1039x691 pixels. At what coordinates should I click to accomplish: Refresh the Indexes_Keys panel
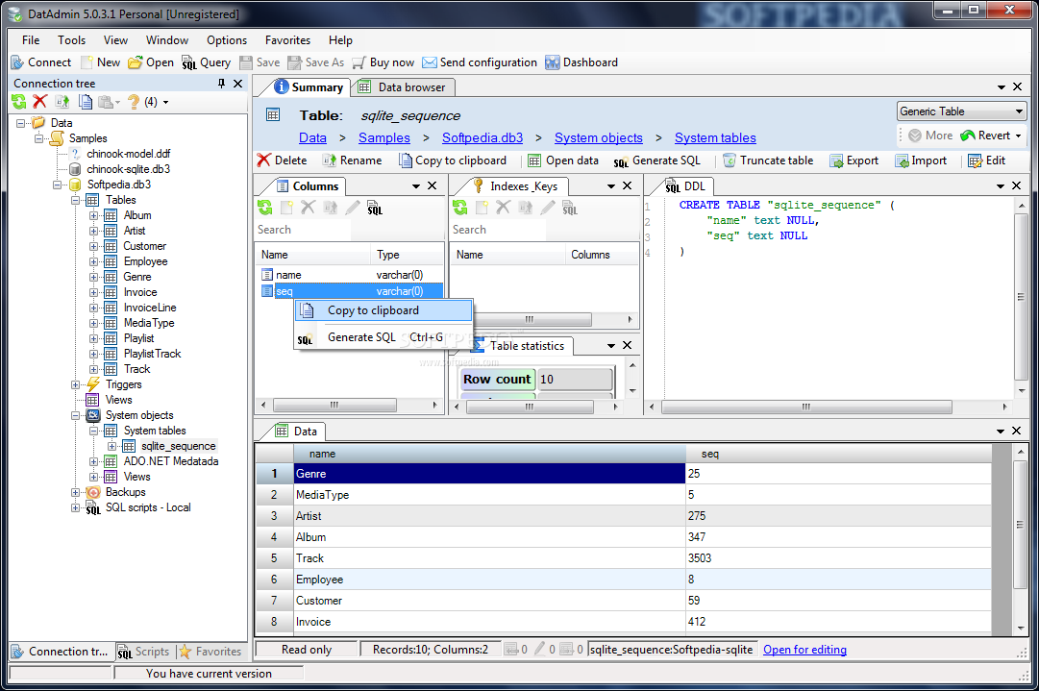tap(459, 208)
